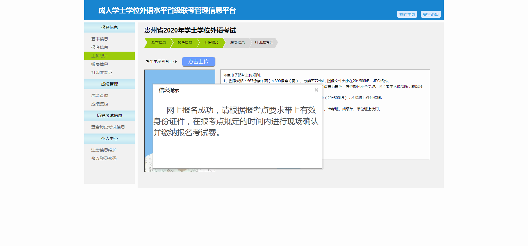
Task: Open 我的主页 in the header
Action: (407, 14)
